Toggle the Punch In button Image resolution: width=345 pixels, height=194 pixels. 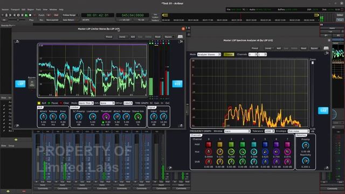pos(49,15)
